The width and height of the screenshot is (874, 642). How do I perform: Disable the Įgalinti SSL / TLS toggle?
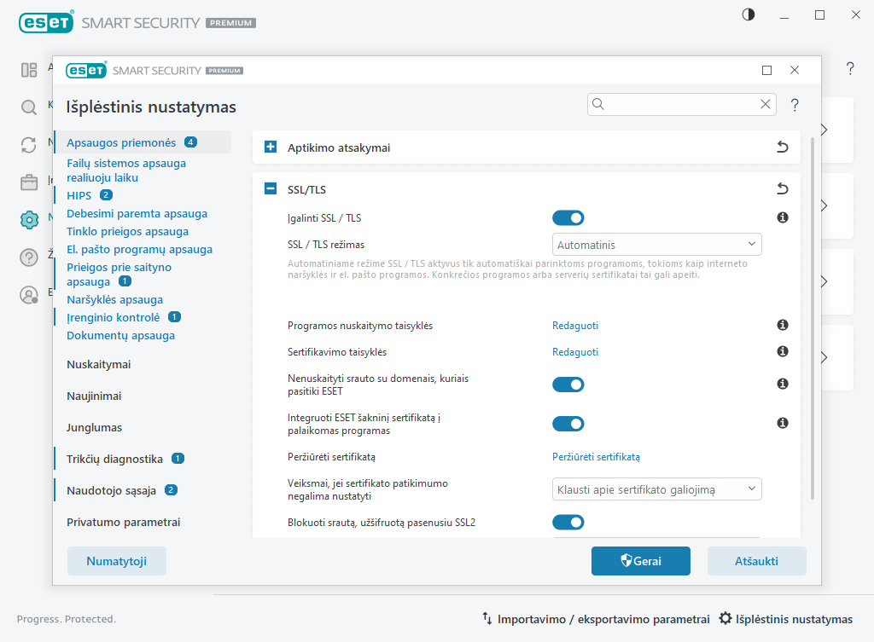(x=568, y=217)
